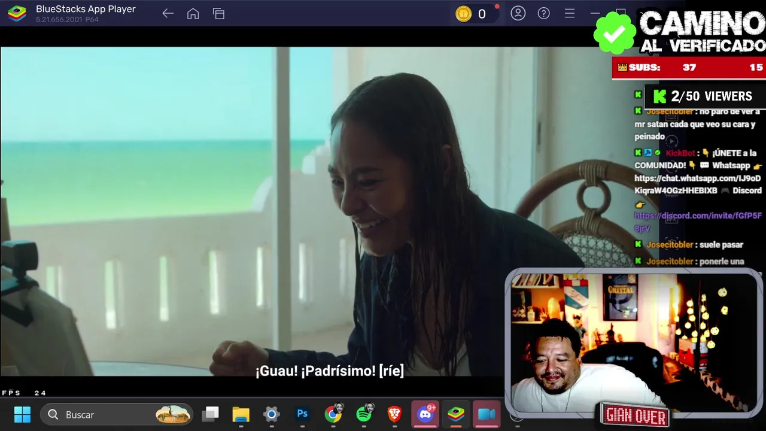Click Josecitobler's 'ponerle una' message
This screenshot has height=431, width=766.
point(690,262)
